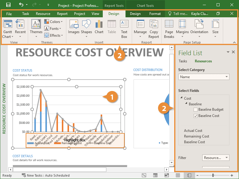The height and width of the screenshot is (179, 239).
Task: Insert a Chart from the ribbon
Action: tap(99, 27)
